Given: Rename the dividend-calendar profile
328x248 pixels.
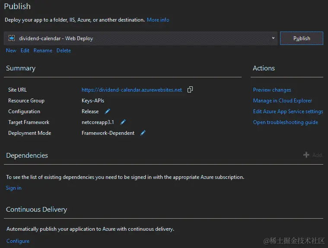Looking at the screenshot, I should (43, 51).
